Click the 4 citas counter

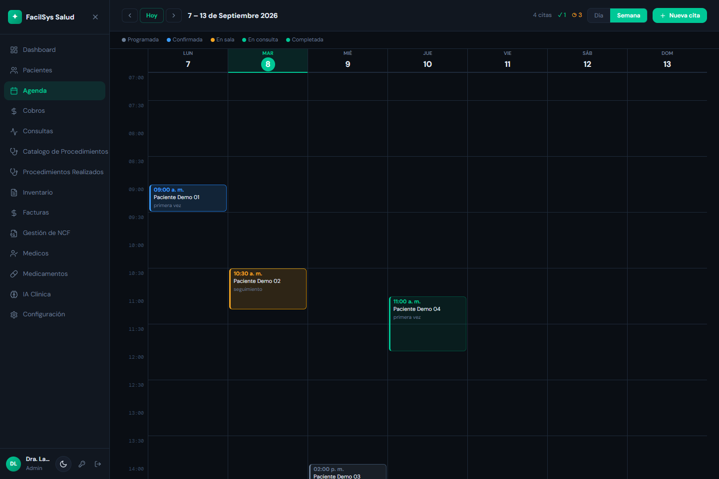coord(542,15)
